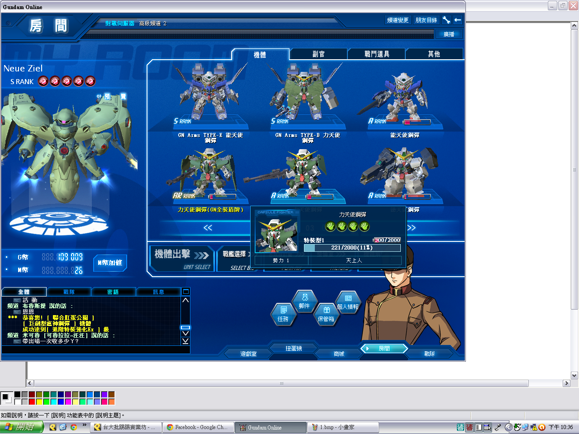Open the 朋友目錄 friends list

coord(426,20)
